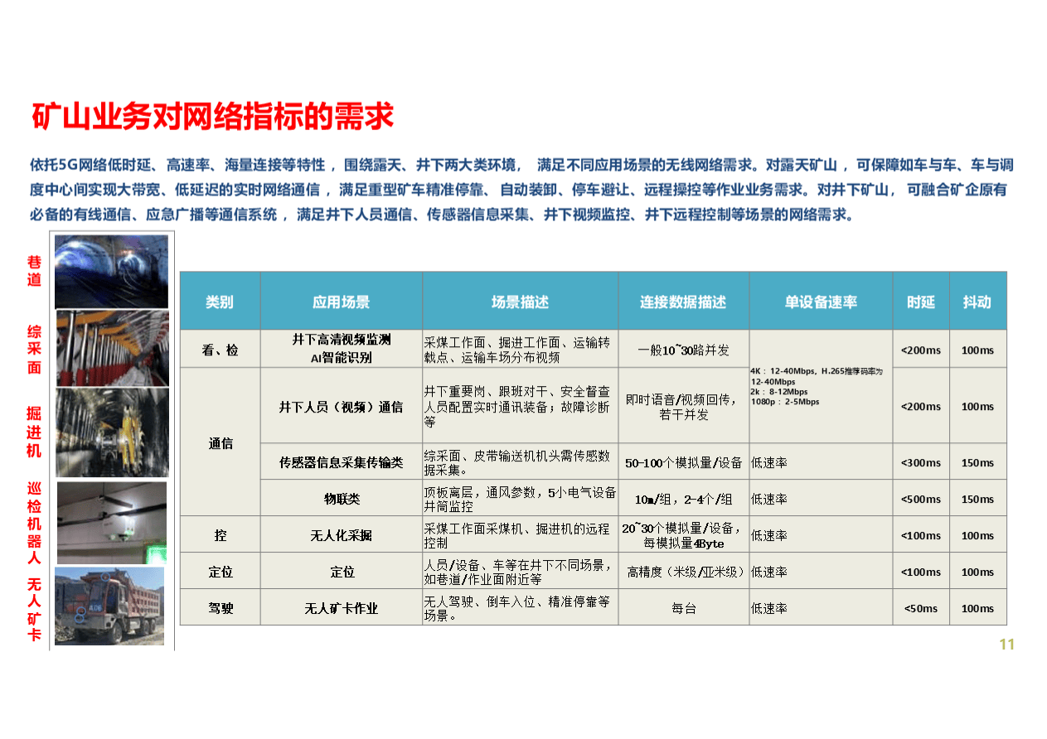1047x739 pixels.
Task: Click the 通信 category cell
Action: pyautogui.click(x=221, y=444)
